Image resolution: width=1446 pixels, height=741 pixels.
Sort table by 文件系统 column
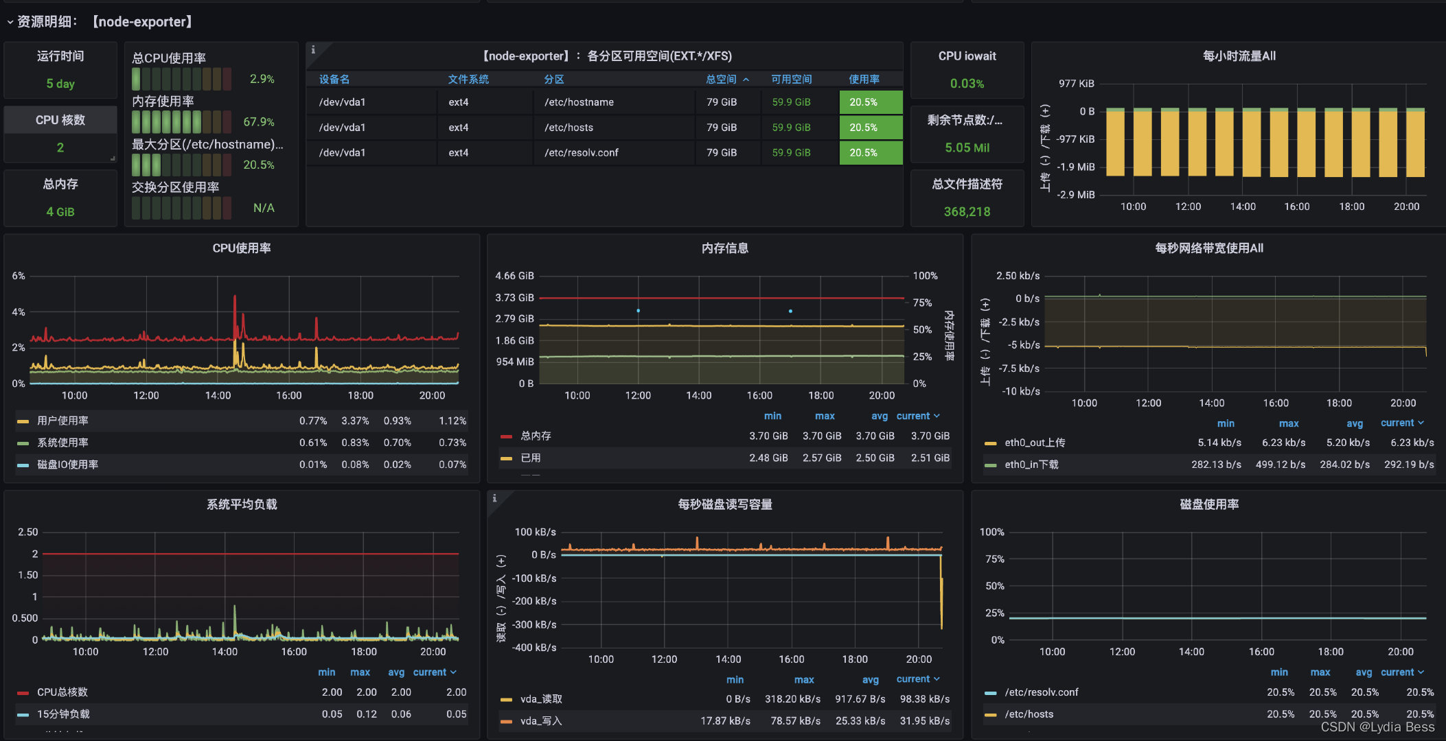[x=468, y=80]
